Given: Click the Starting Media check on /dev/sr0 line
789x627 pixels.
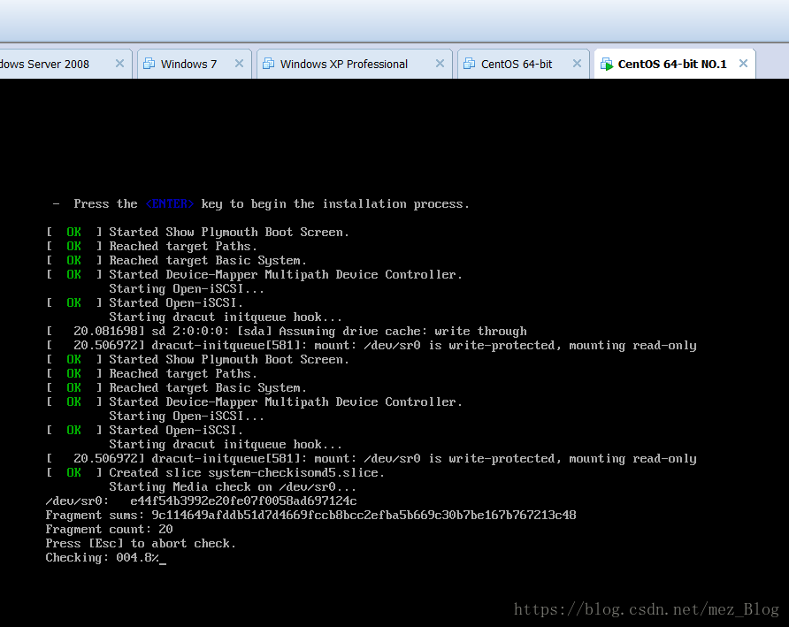Looking at the screenshot, I should [x=233, y=487].
